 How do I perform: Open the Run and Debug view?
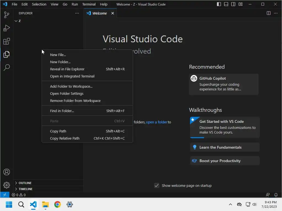click(7, 28)
